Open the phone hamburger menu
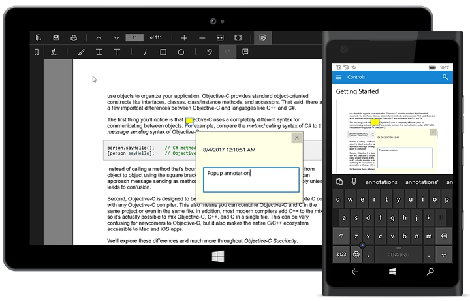470x301 pixels. 338,77
